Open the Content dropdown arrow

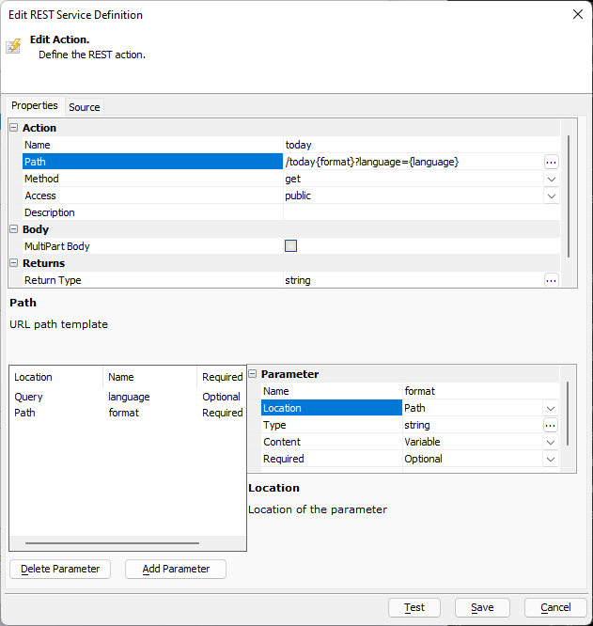(x=551, y=443)
